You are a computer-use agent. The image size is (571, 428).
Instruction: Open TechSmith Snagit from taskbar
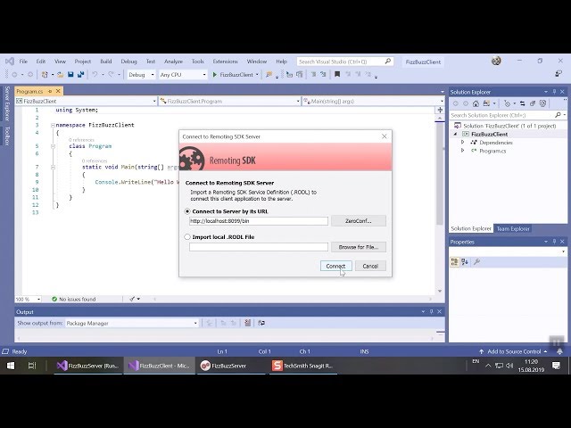point(303,366)
